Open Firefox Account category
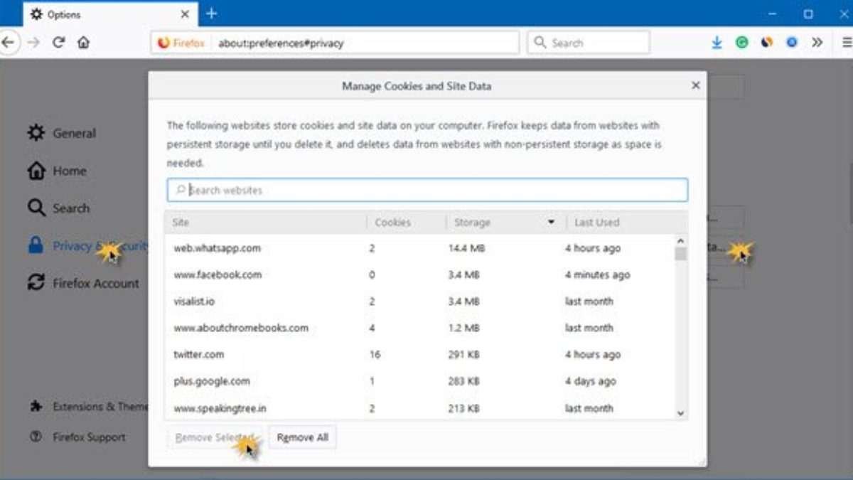Image resolution: width=853 pixels, height=480 pixels. click(x=83, y=283)
